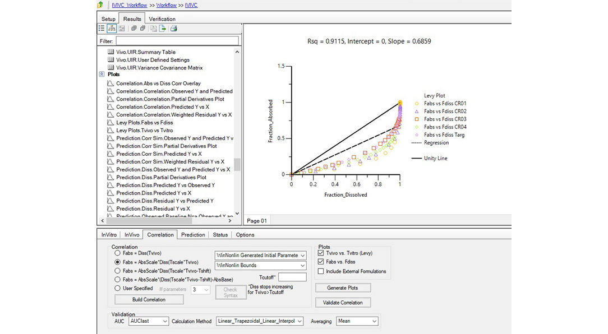Open the Averaging Mean dropdown
The width and height of the screenshot is (608, 334).
coord(357,321)
